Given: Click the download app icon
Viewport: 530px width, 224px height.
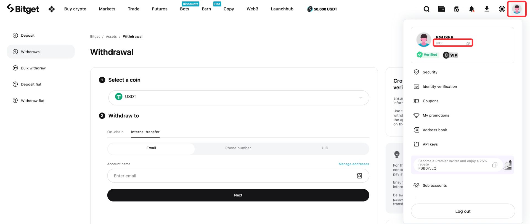Looking at the screenshot, I should pyautogui.click(x=487, y=9).
